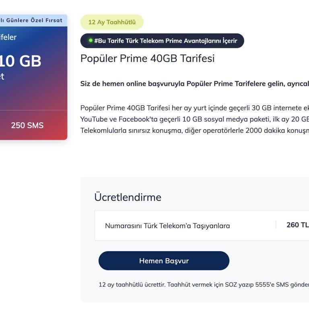Click the divider line before 260 TL
Viewport: 309px width, 309px height.
(276, 225)
